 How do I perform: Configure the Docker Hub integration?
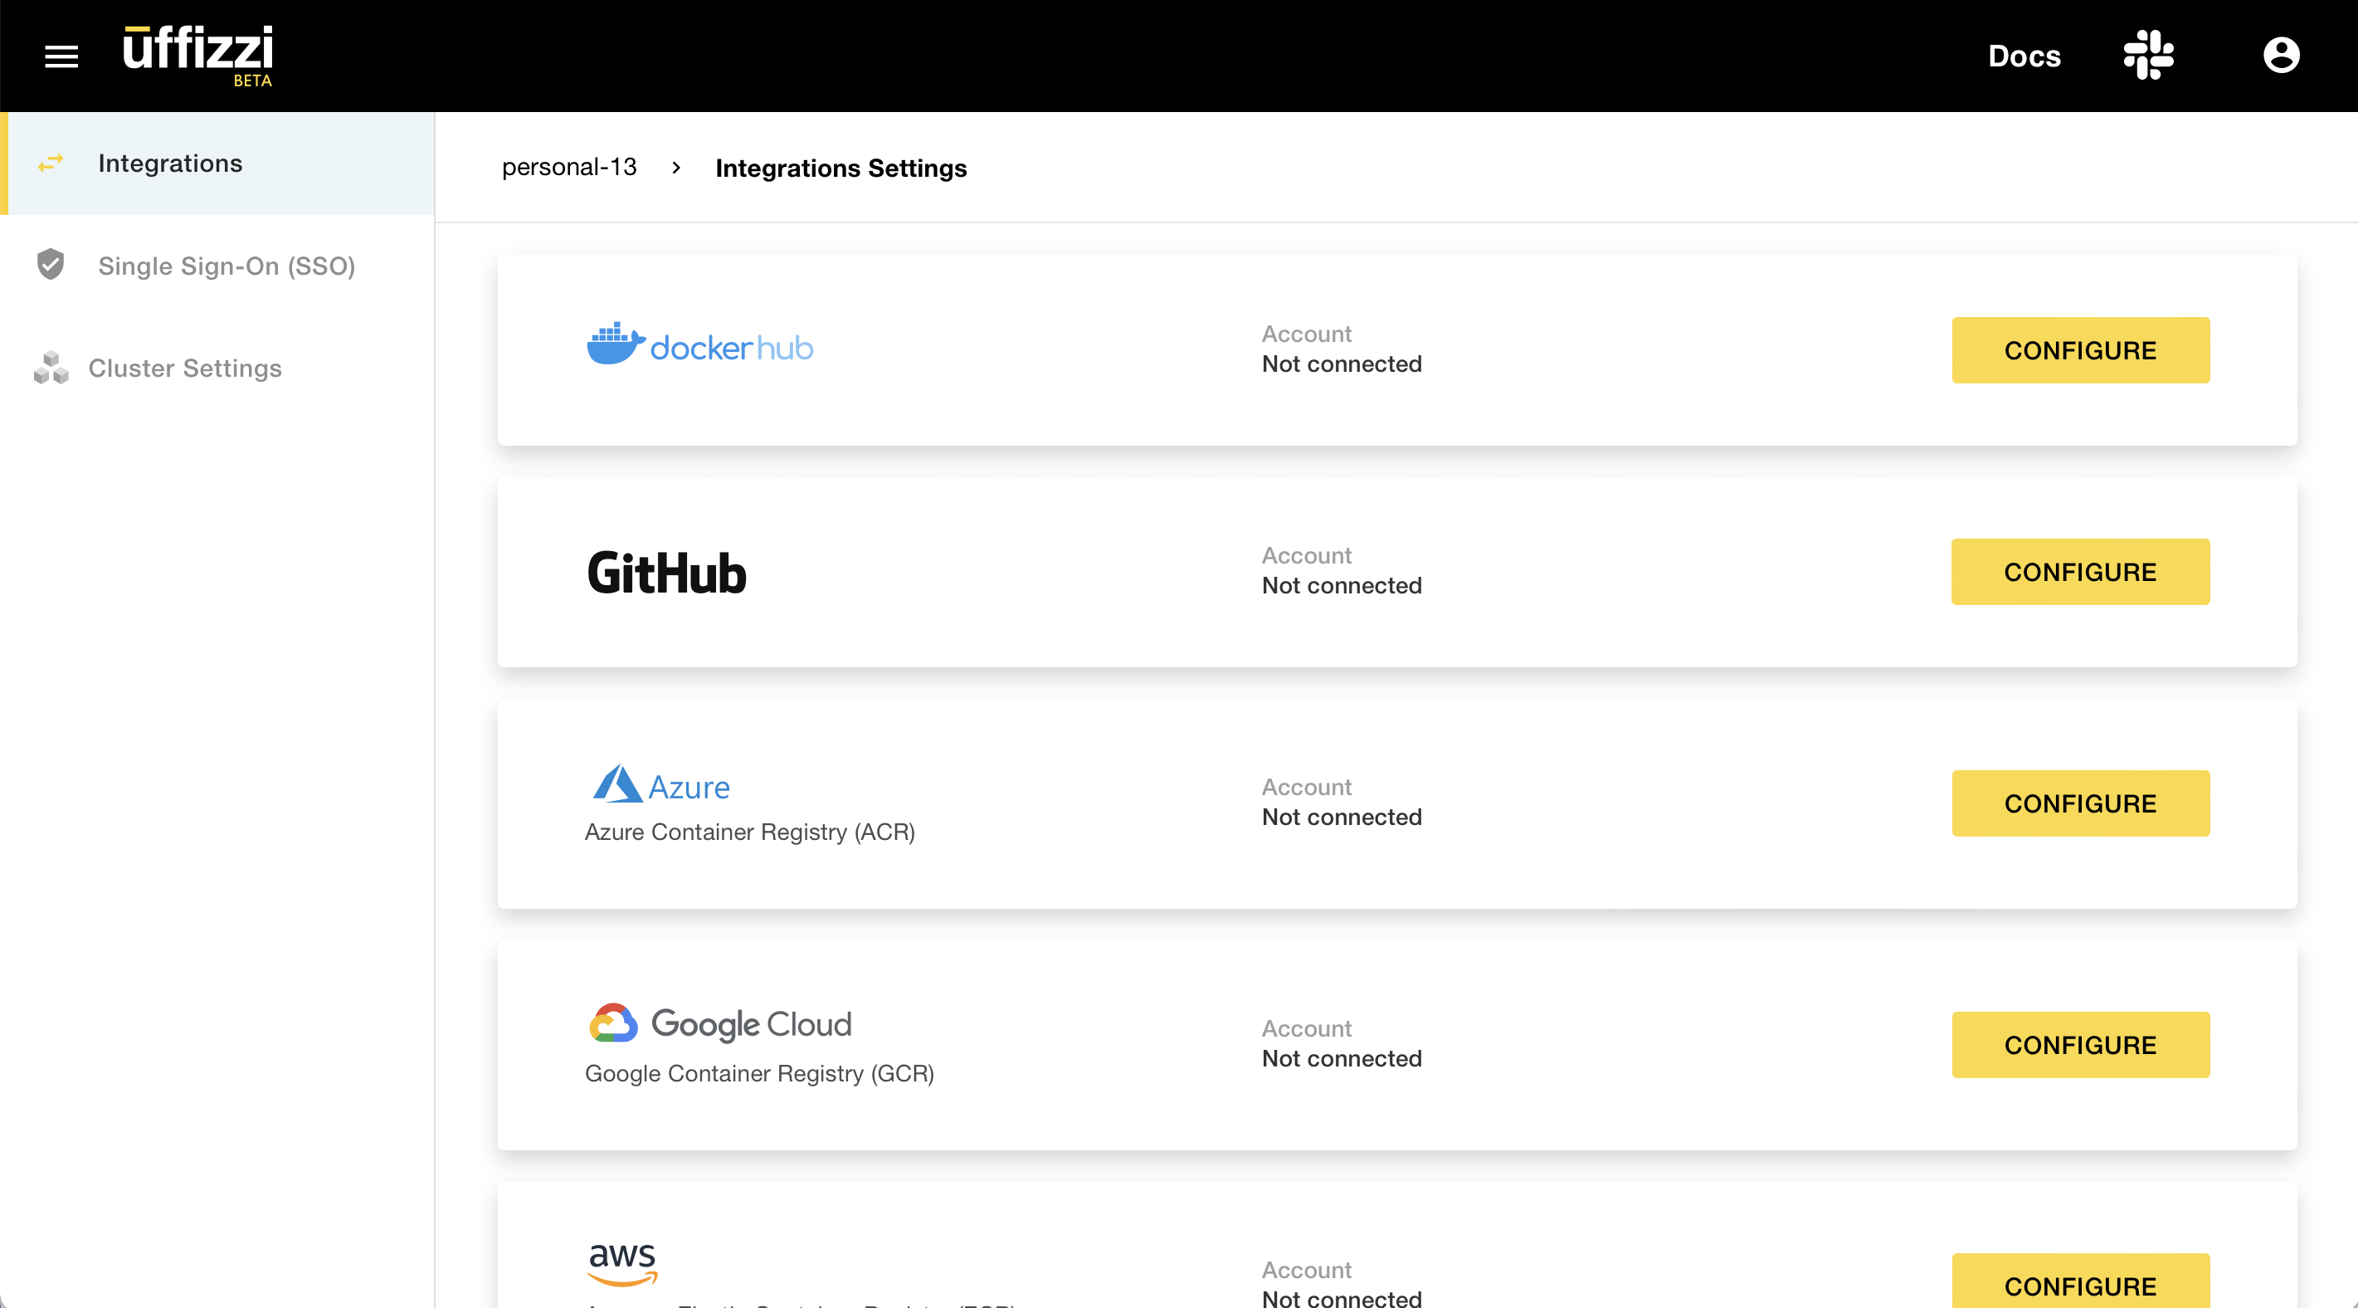click(2080, 350)
